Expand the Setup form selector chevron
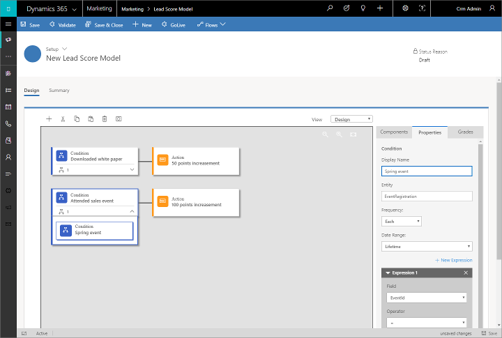The height and width of the screenshot is (338, 502). 64,49
